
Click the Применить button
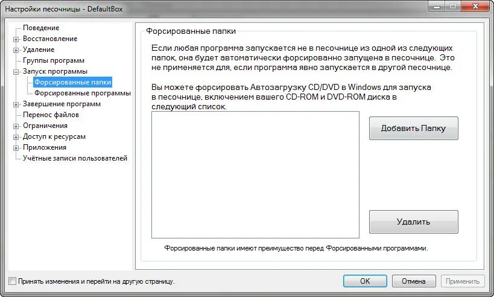(463, 281)
